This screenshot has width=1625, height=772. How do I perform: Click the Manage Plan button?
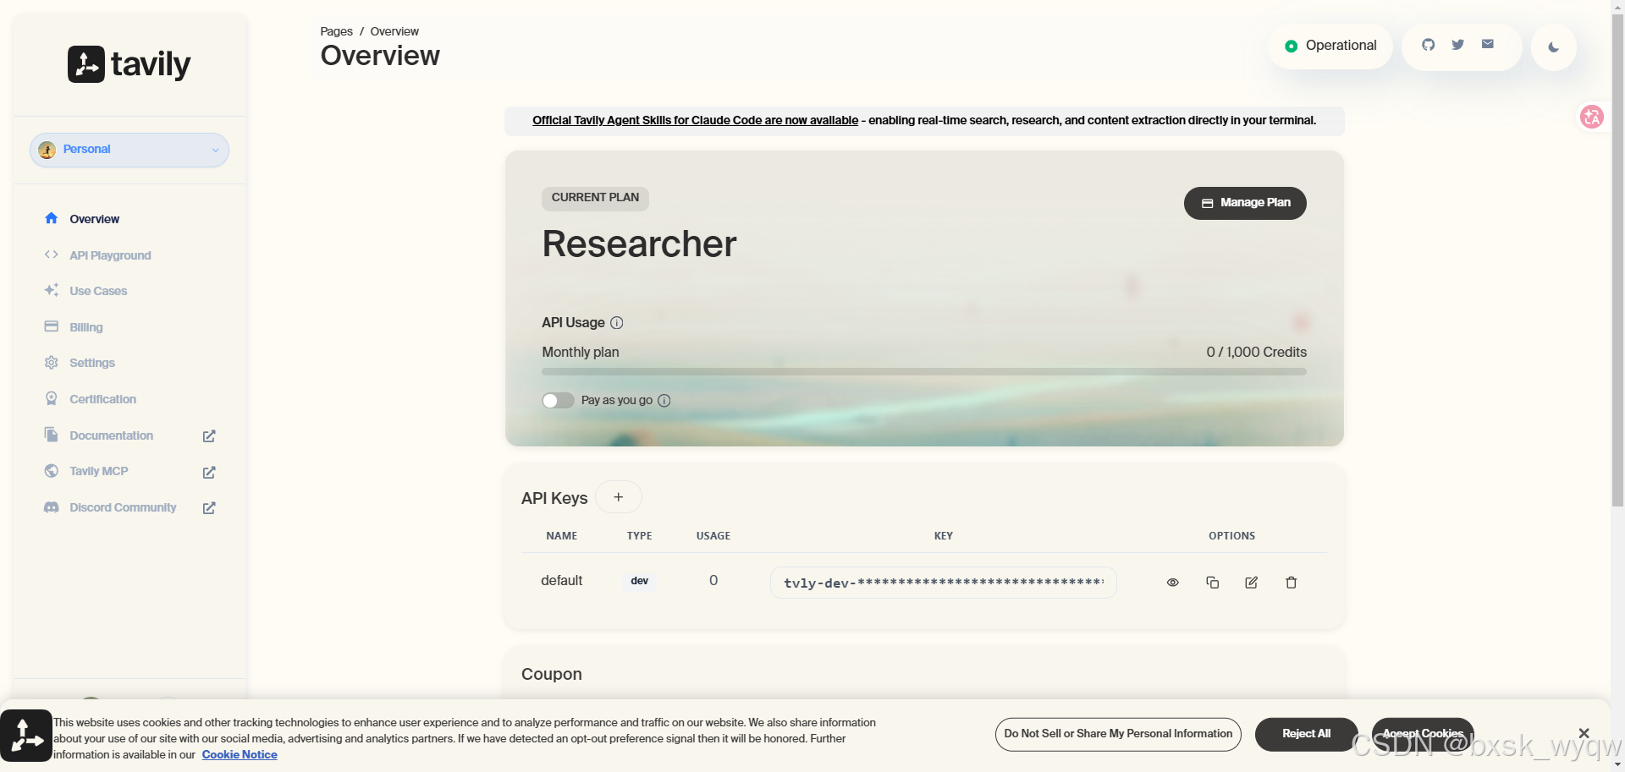(x=1245, y=203)
